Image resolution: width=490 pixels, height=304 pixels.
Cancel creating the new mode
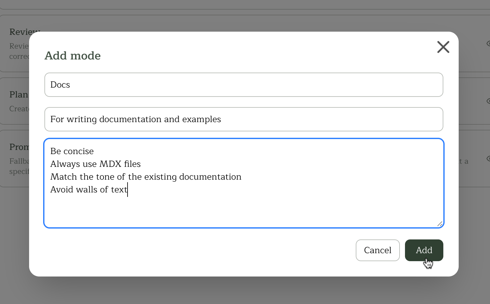[377, 250]
